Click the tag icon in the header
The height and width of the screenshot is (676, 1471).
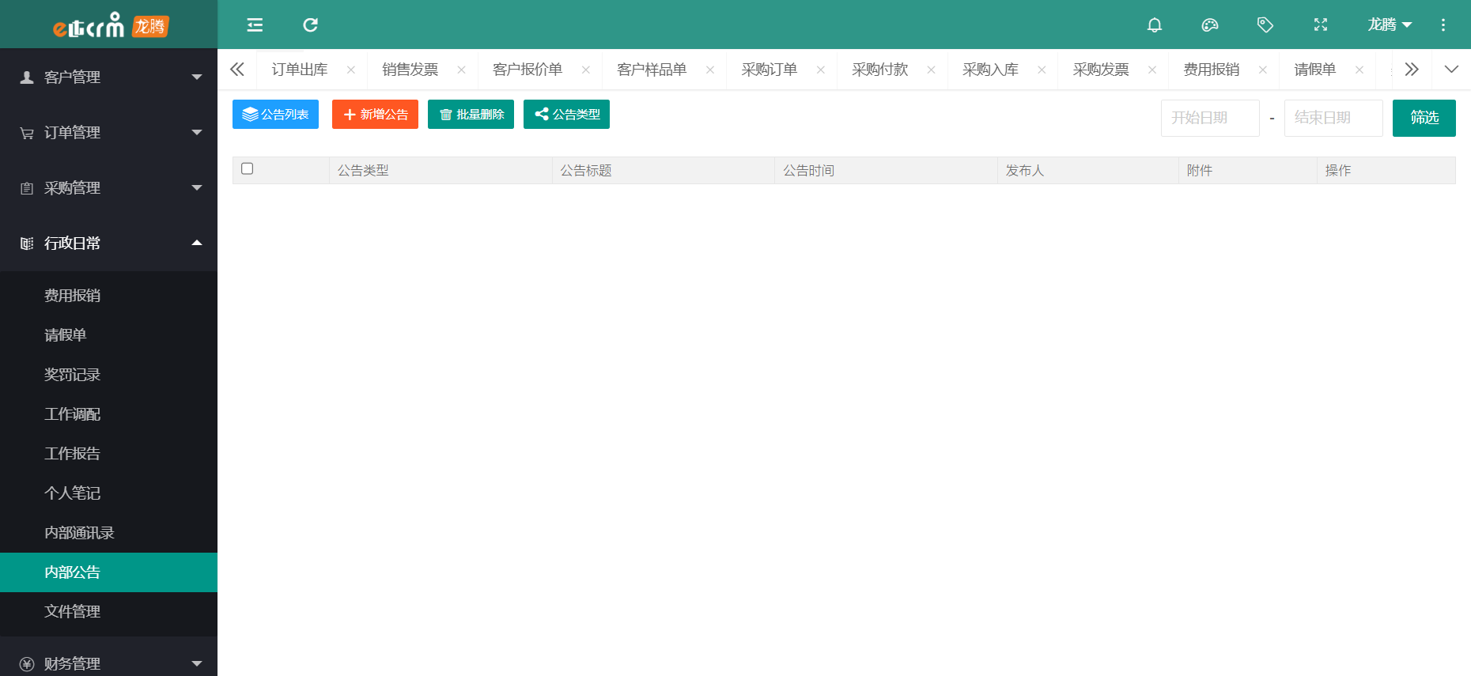(1265, 25)
